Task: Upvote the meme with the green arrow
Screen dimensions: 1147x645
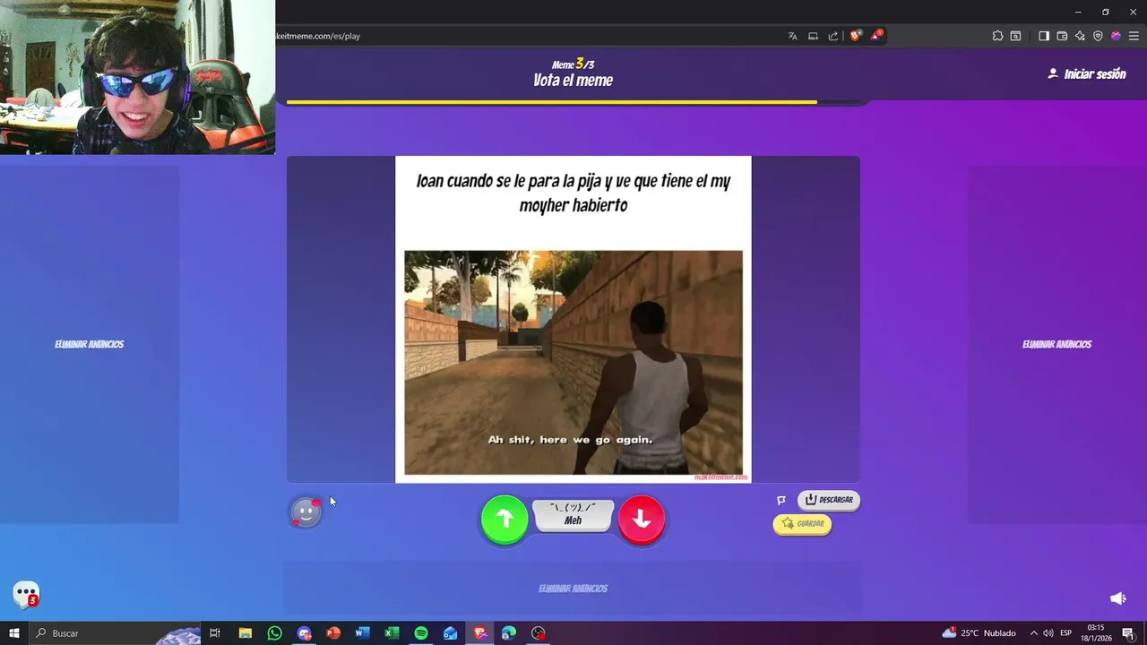Action: 505,519
